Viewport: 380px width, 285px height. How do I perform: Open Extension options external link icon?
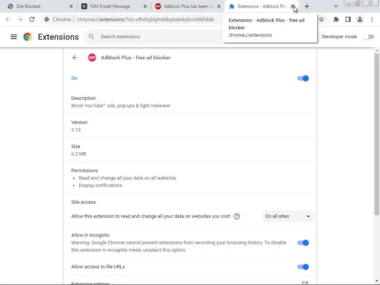pyautogui.click(x=305, y=283)
